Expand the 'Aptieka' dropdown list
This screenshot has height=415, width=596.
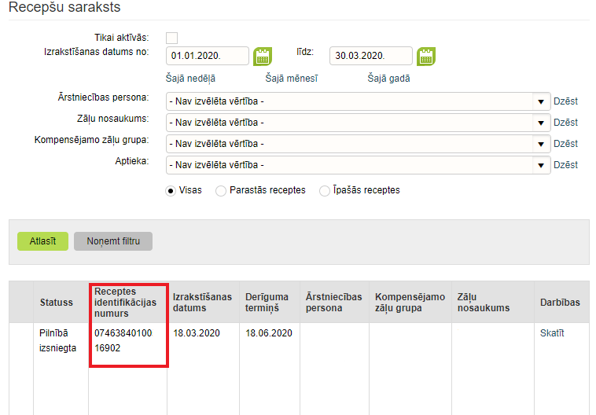click(541, 165)
